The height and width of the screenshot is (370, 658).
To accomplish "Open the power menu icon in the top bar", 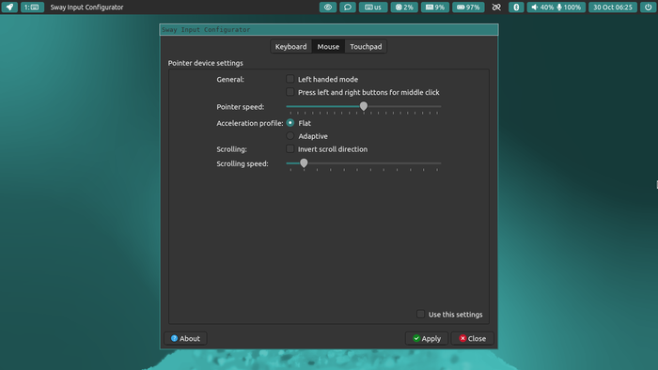I will click(x=649, y=8).
